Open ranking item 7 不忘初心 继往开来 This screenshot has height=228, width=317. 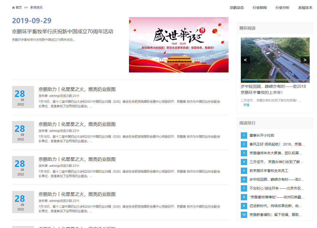coord(277,188)
